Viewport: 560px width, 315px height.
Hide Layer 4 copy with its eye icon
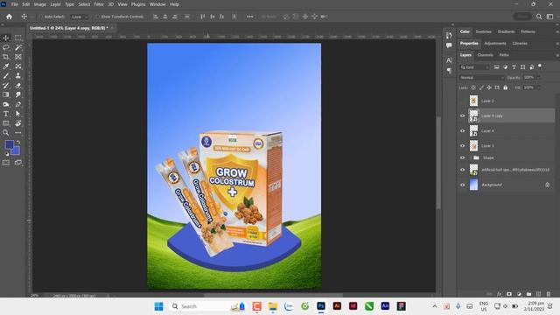pyautogui.click(x=463, y=115)
